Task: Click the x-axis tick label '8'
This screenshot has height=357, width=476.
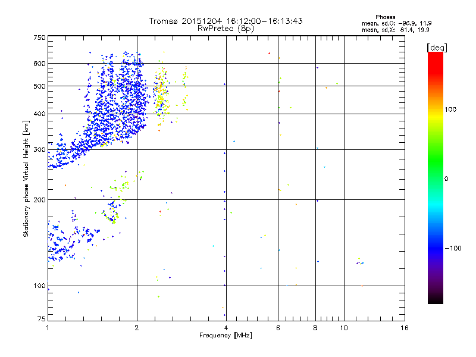Action: (x=315, y=328)
